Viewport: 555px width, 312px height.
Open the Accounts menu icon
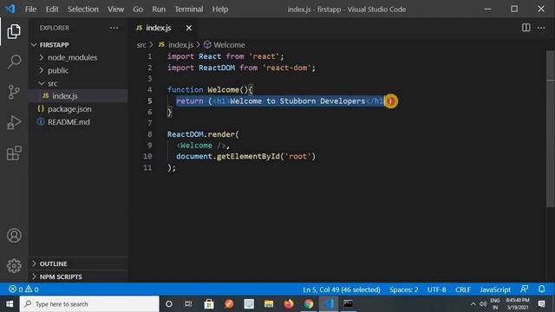[x=14, y=235]
